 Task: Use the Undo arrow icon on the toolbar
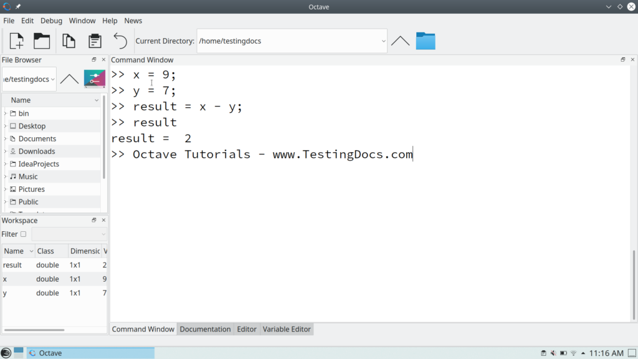pyautogui.click(x=120, y=41)
